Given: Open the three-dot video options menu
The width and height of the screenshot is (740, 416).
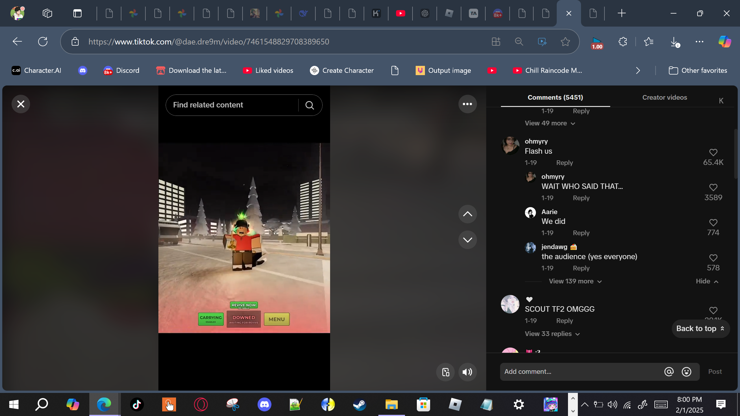Looking at the screenshot, I should tap(467, 104).
